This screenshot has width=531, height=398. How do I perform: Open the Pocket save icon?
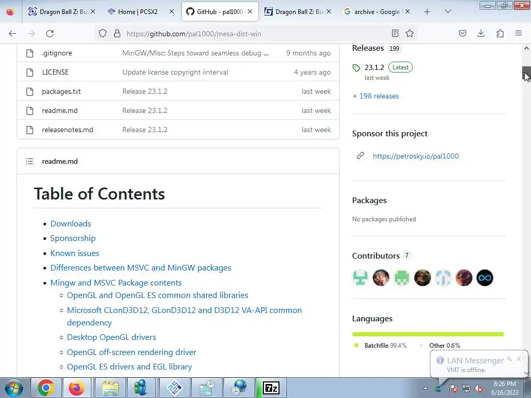tap(463, 33)
